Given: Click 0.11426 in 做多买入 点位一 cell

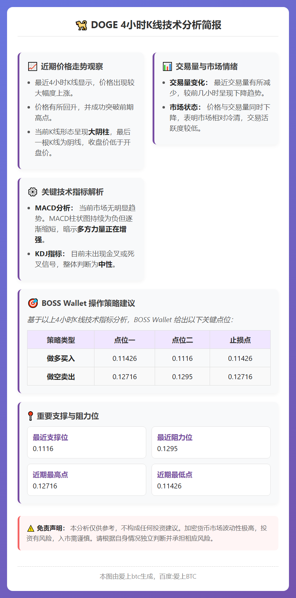Looking at the screenshot, I should (x=125, y=358).
